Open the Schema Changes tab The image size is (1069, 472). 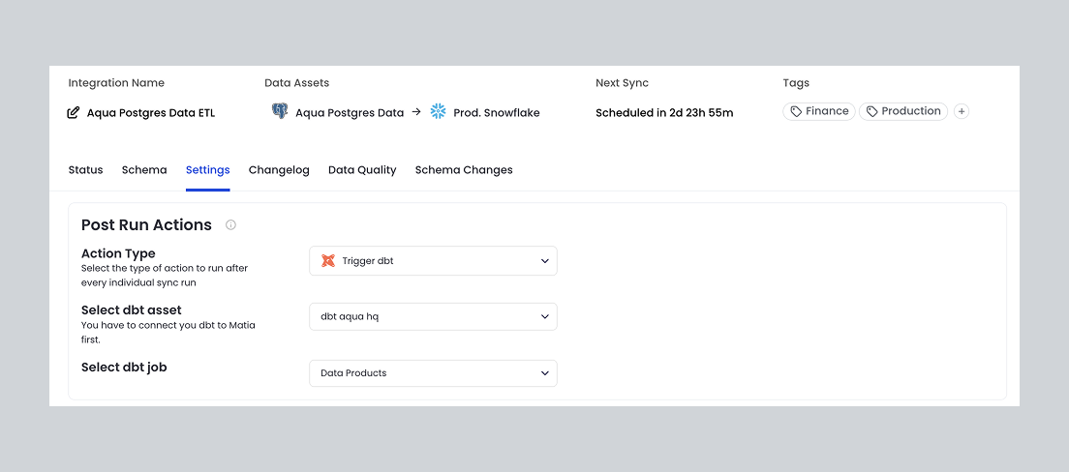tap(464, 170)
